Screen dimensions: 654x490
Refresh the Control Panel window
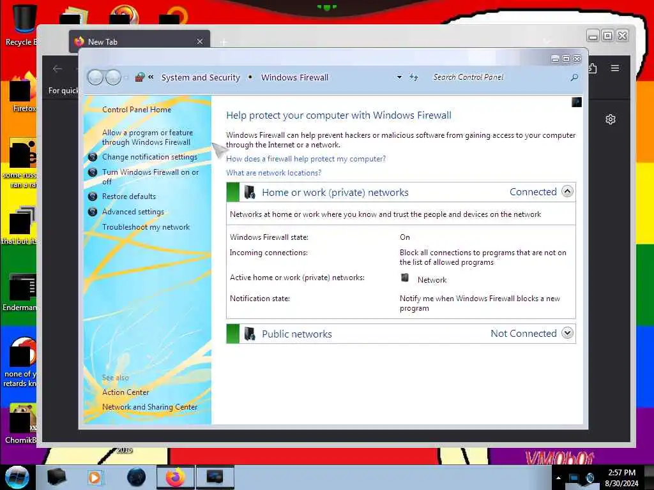pos(413,77)
